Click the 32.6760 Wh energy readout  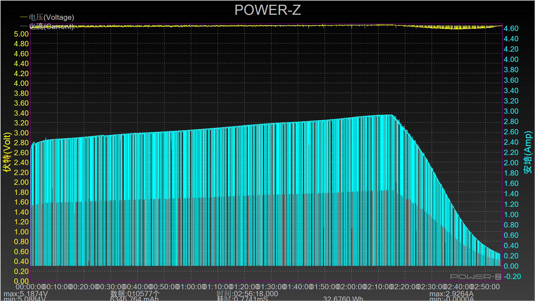point(343,299)
